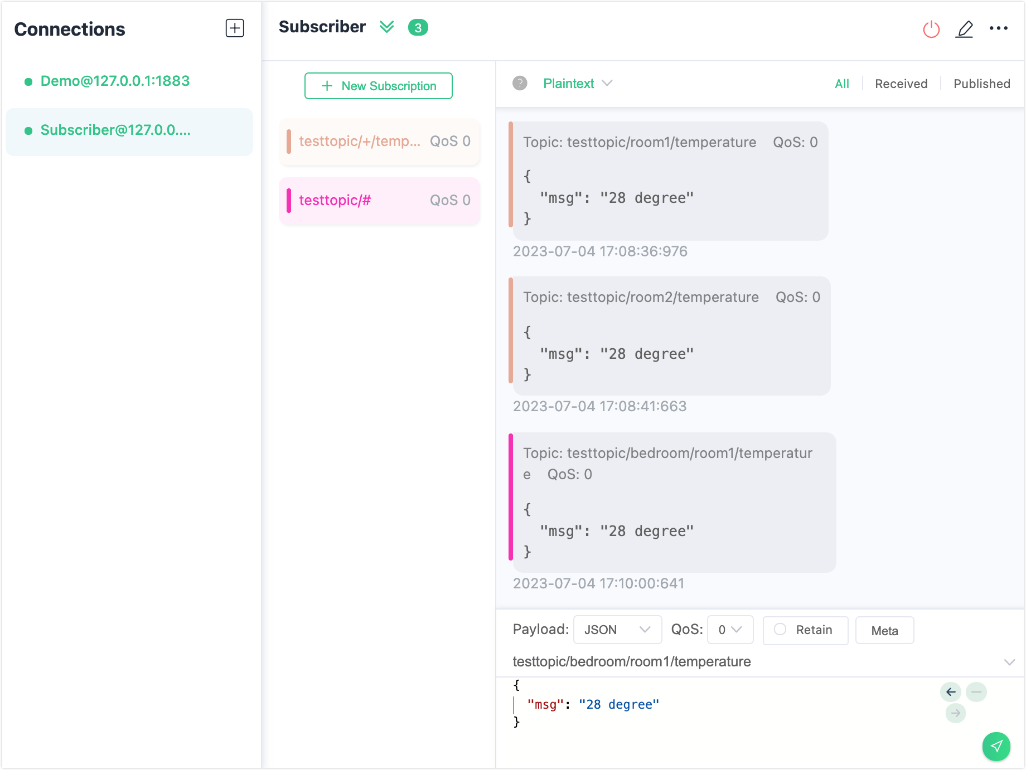Click the green send message button

(x=996, y=746)
